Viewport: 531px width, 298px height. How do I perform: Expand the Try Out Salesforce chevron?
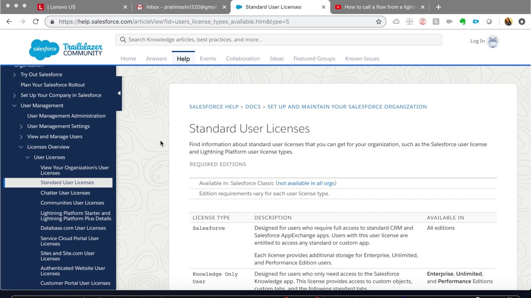15,74
